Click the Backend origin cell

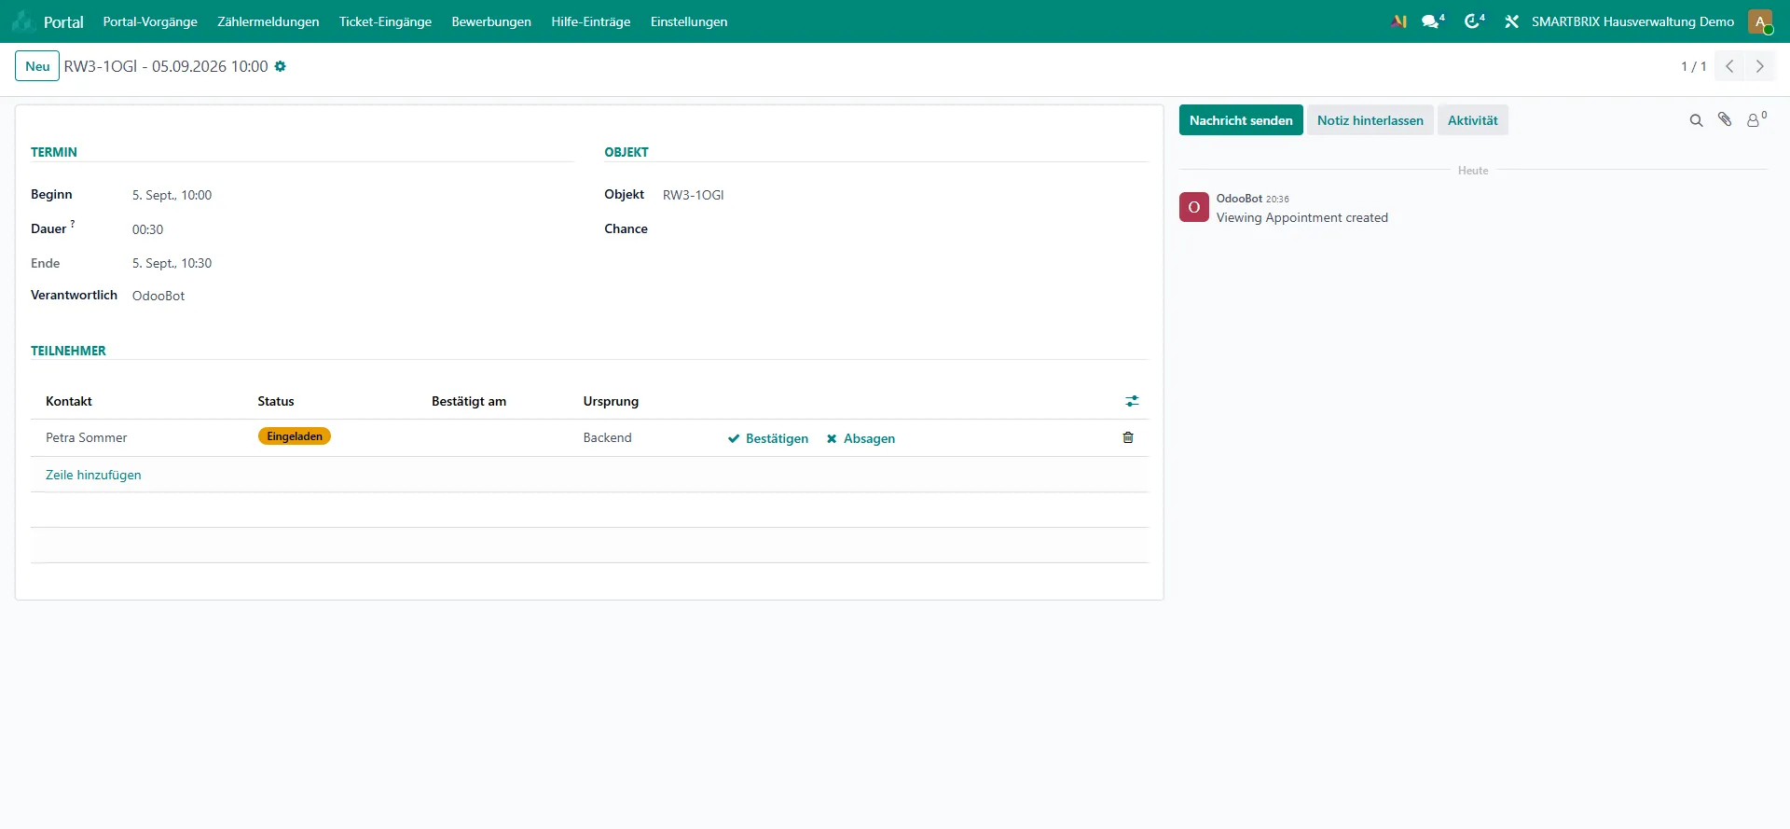(608, 437)
